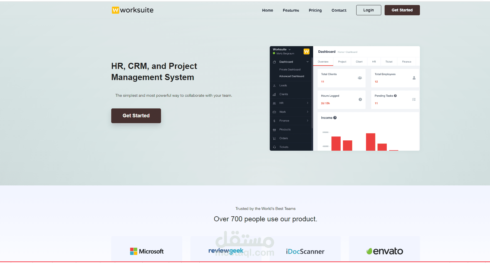
Task: Click the HR people icon in sidebar
Action: tap(274, 103)
